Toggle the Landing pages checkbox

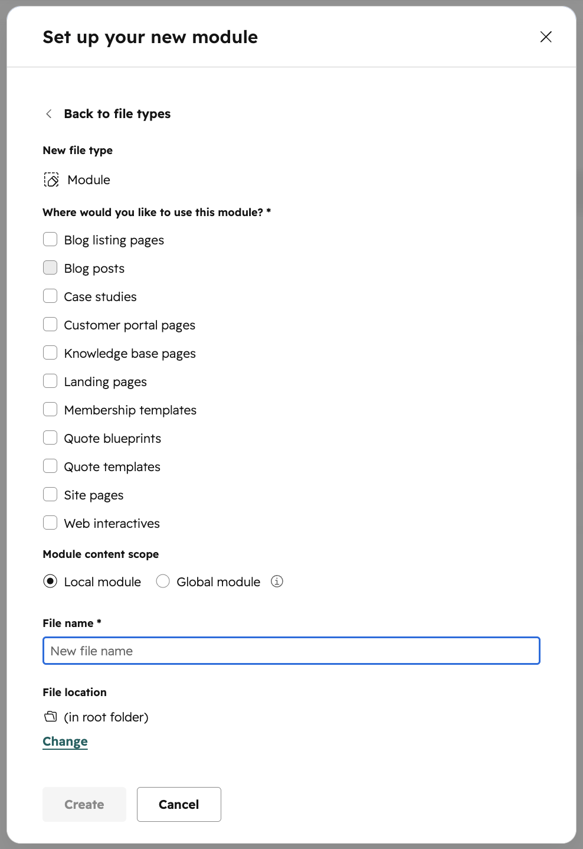[x=50, y=381]
